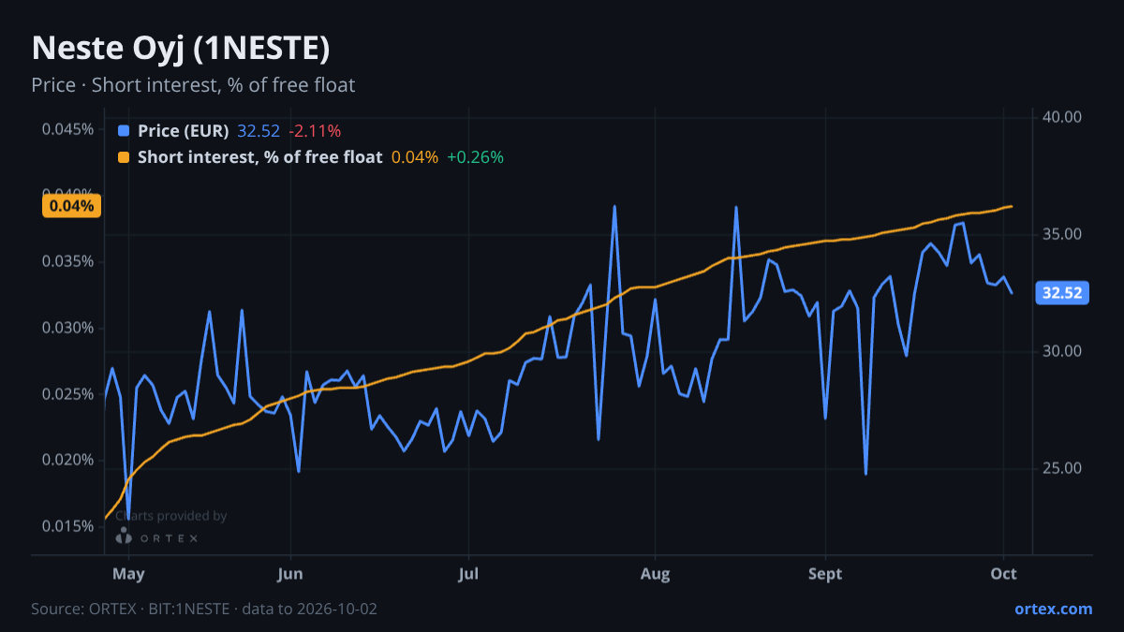Click the Aug x-axis label
This screenshot has width=1124, height=632.
(655, 574)
